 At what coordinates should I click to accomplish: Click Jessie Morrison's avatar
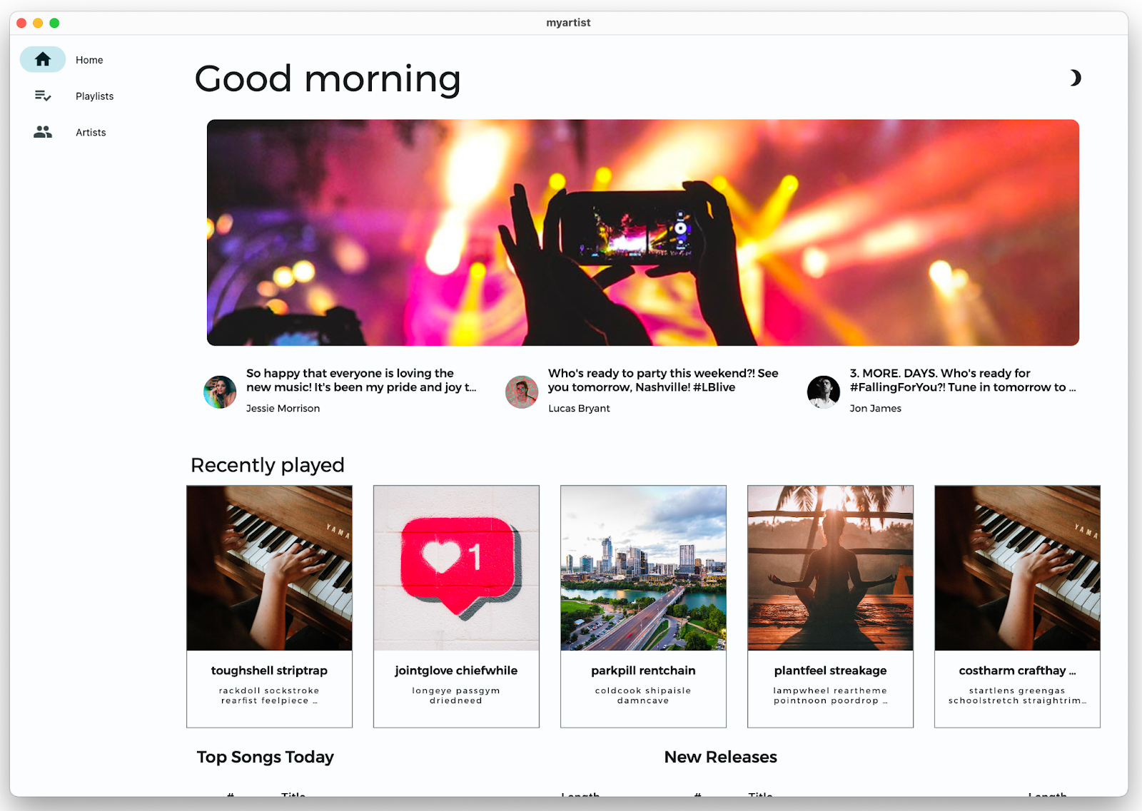220,392
